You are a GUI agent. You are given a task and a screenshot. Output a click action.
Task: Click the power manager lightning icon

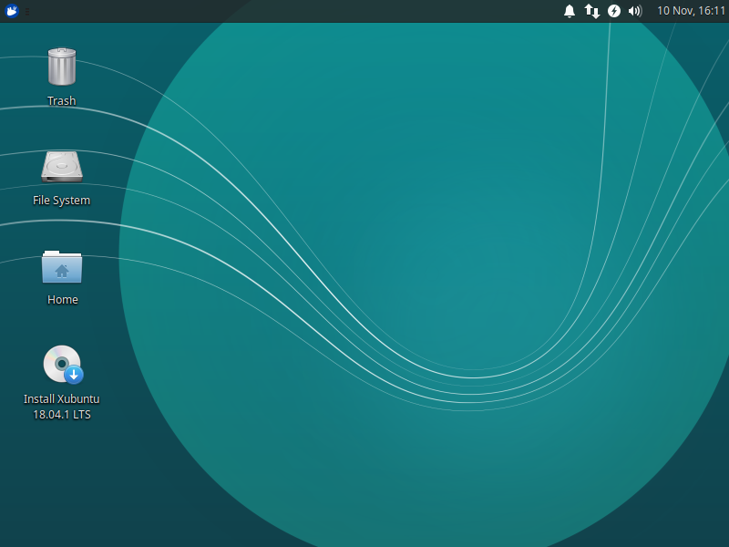614,11
